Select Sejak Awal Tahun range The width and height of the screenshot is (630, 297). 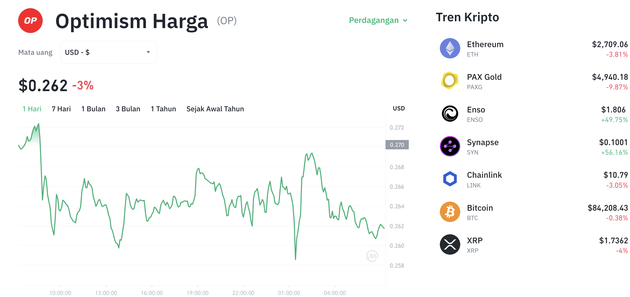point(215,108)
